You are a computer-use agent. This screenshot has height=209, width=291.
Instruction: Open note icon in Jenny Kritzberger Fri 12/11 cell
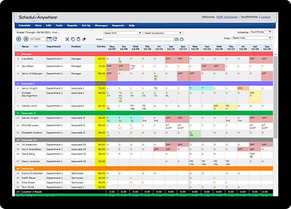coord(155,79)
